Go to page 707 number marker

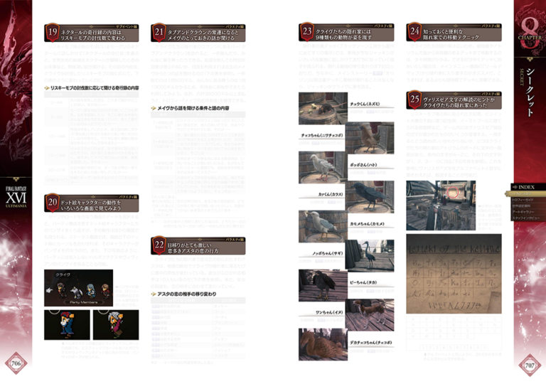click(x=528, y=364)
